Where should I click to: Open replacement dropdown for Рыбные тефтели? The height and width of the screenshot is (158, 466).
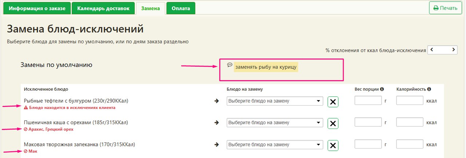[x=275, y=101]
